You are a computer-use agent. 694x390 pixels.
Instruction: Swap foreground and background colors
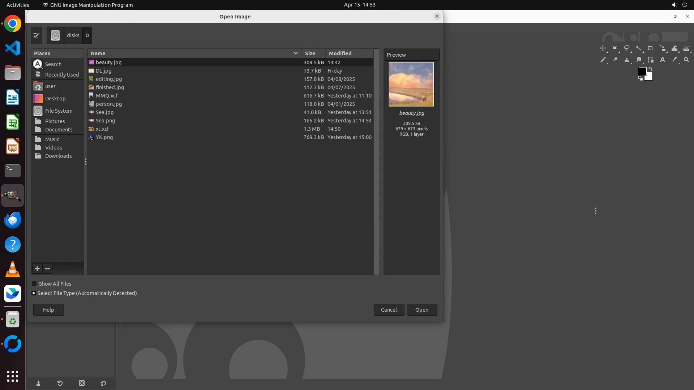click(651, 69)
